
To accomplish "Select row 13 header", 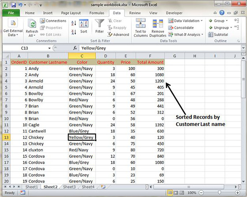I will (6, 138).
